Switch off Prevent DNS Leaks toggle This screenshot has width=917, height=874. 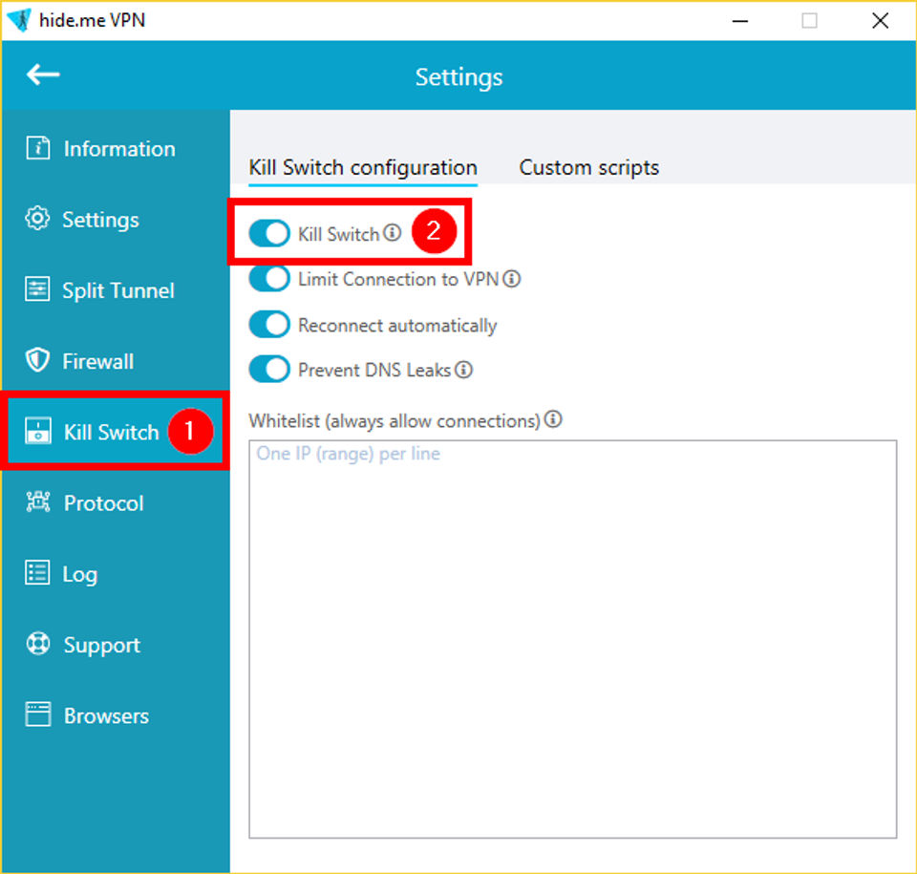click(269, 369)
